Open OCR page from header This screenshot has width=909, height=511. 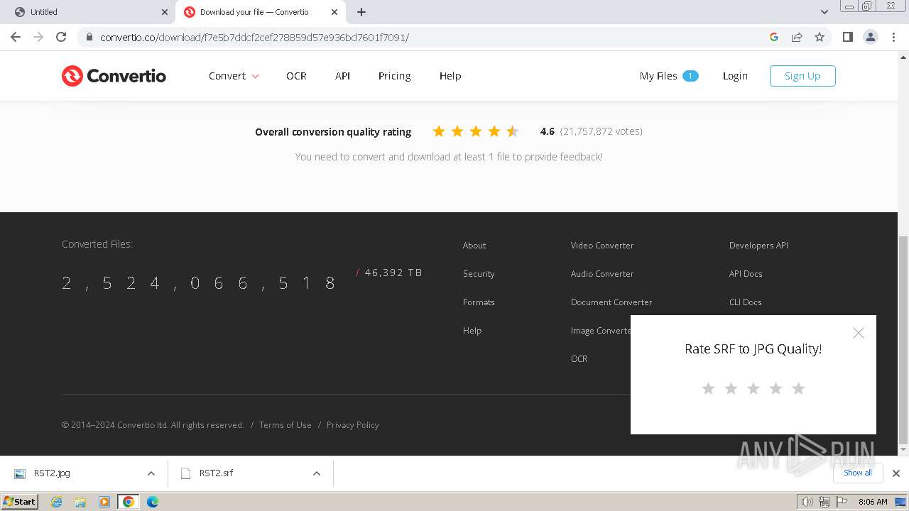296,76
